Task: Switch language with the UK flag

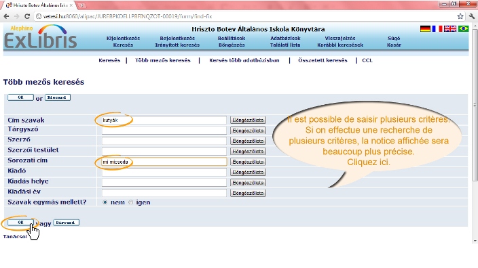Action: [450, 28]
